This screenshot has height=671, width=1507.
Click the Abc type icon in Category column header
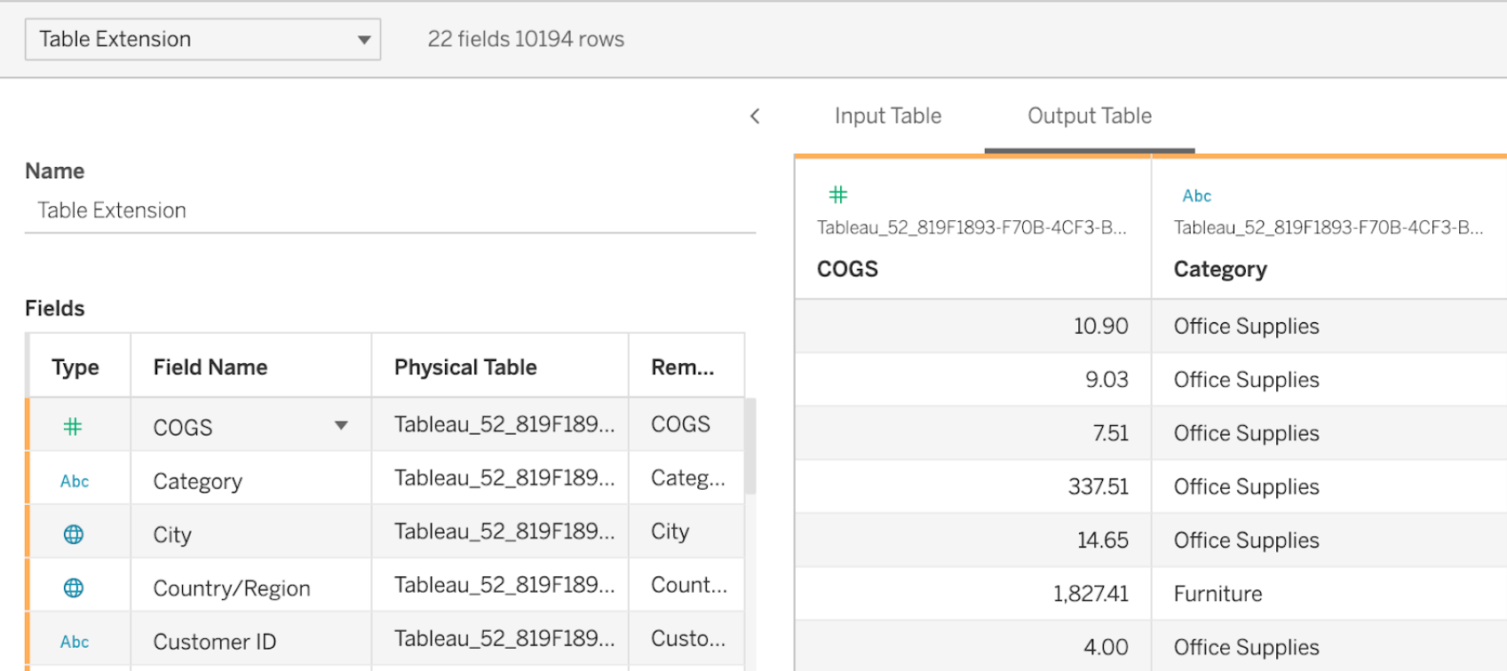coord(1196,196)
